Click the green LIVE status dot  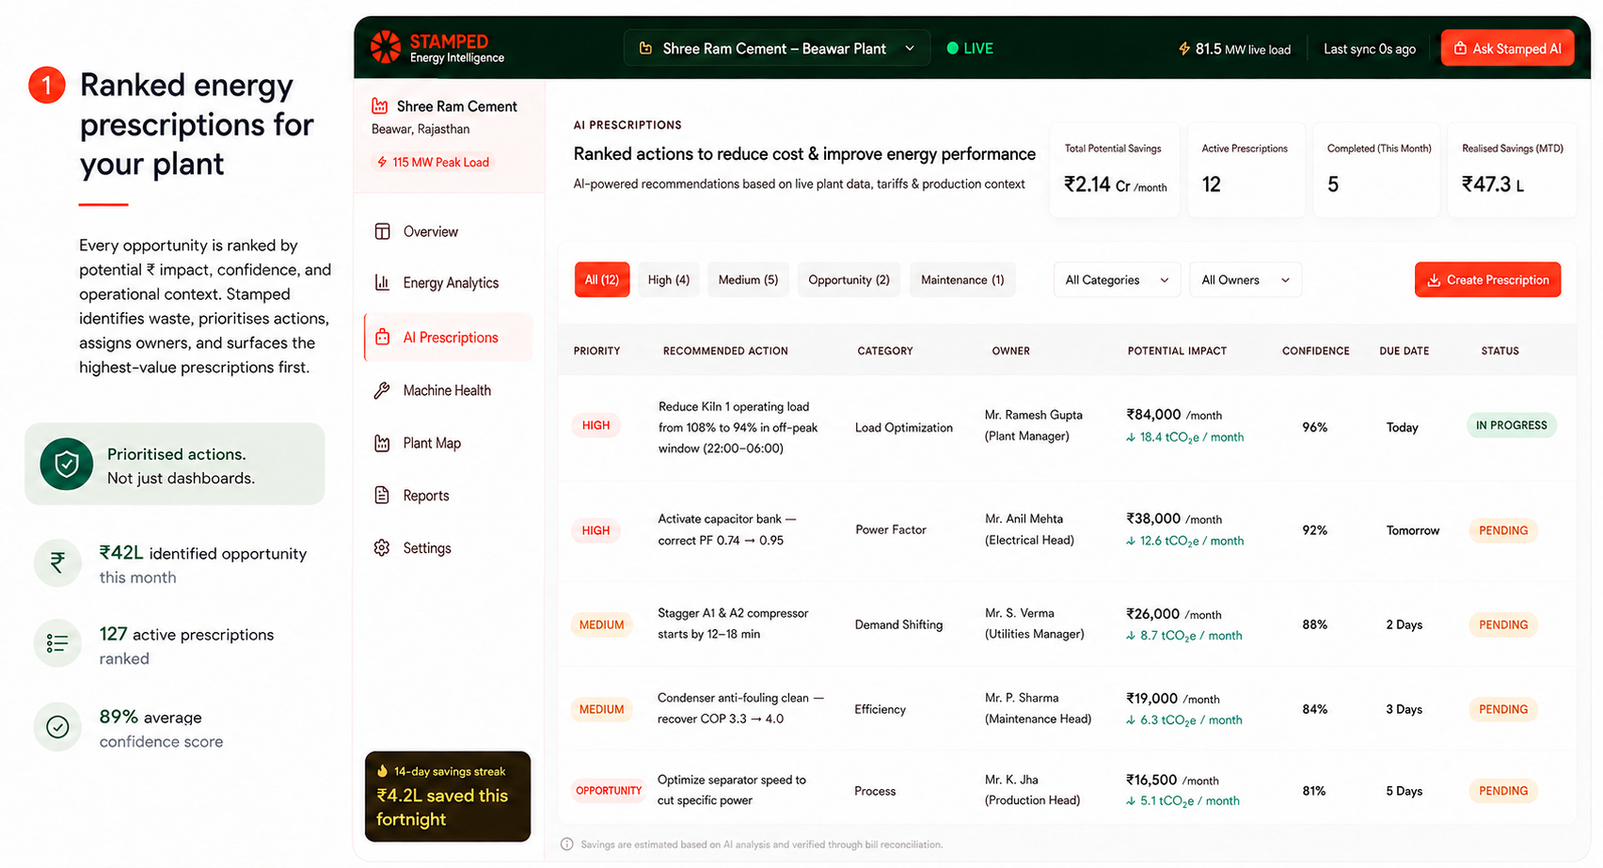953,48
